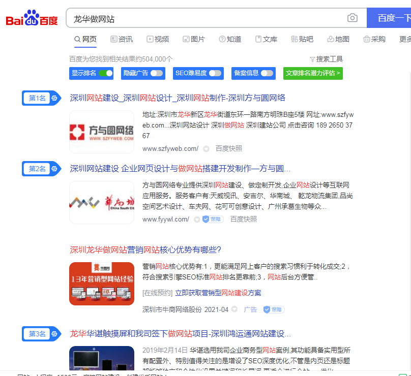
Task: Open 搜索工具 filter options
Action: (x=326, y=59)
